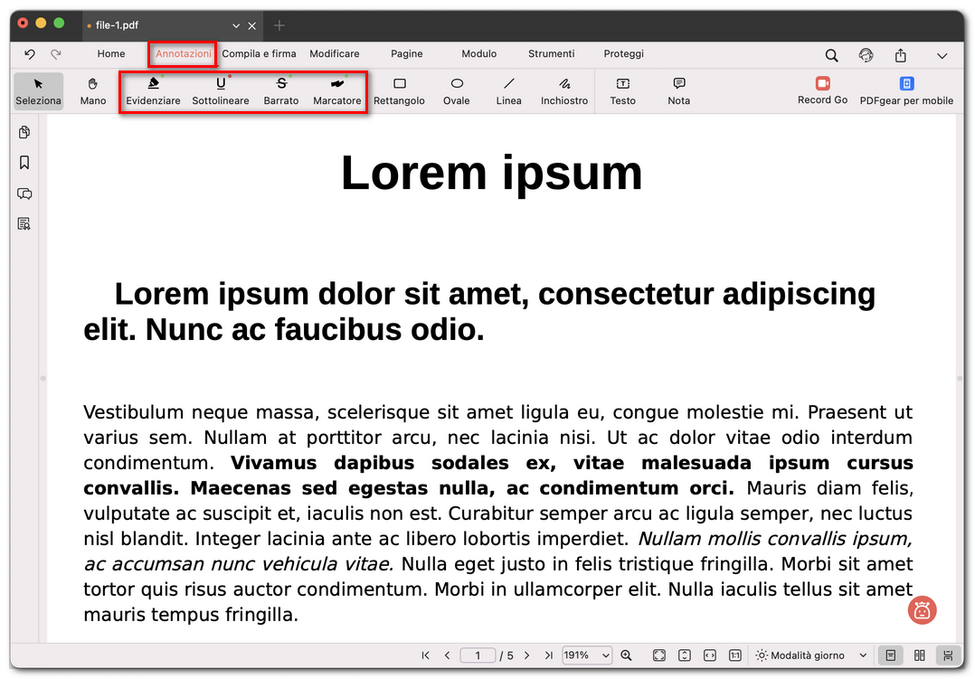Insert a Testo text box
Screen dimensions: 975x679
coord(622,91)
